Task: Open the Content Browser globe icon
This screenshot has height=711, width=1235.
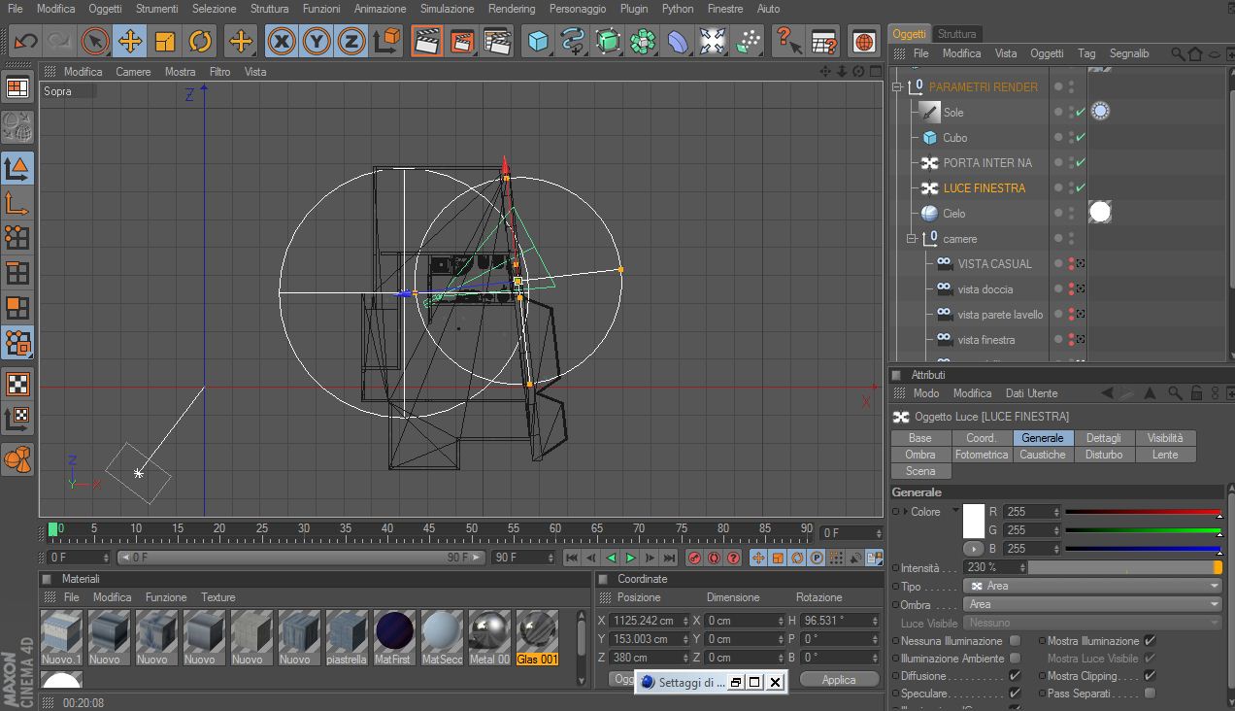Action: click(863, 41)
